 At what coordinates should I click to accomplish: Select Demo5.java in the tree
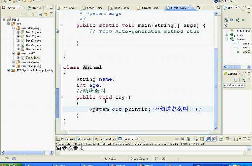tap(34, 49)
